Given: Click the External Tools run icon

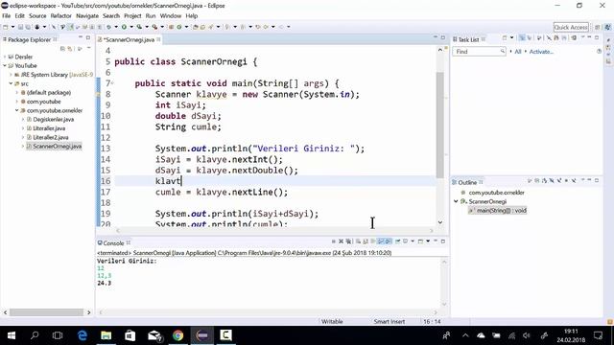Looking at the screenshot, I should pyautogui.click(x=154, y=27).
